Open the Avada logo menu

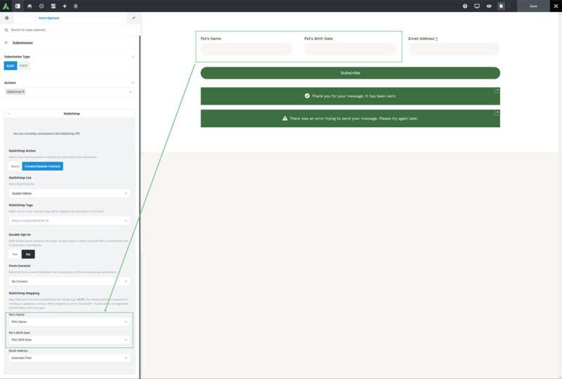(x=6, y=6)
